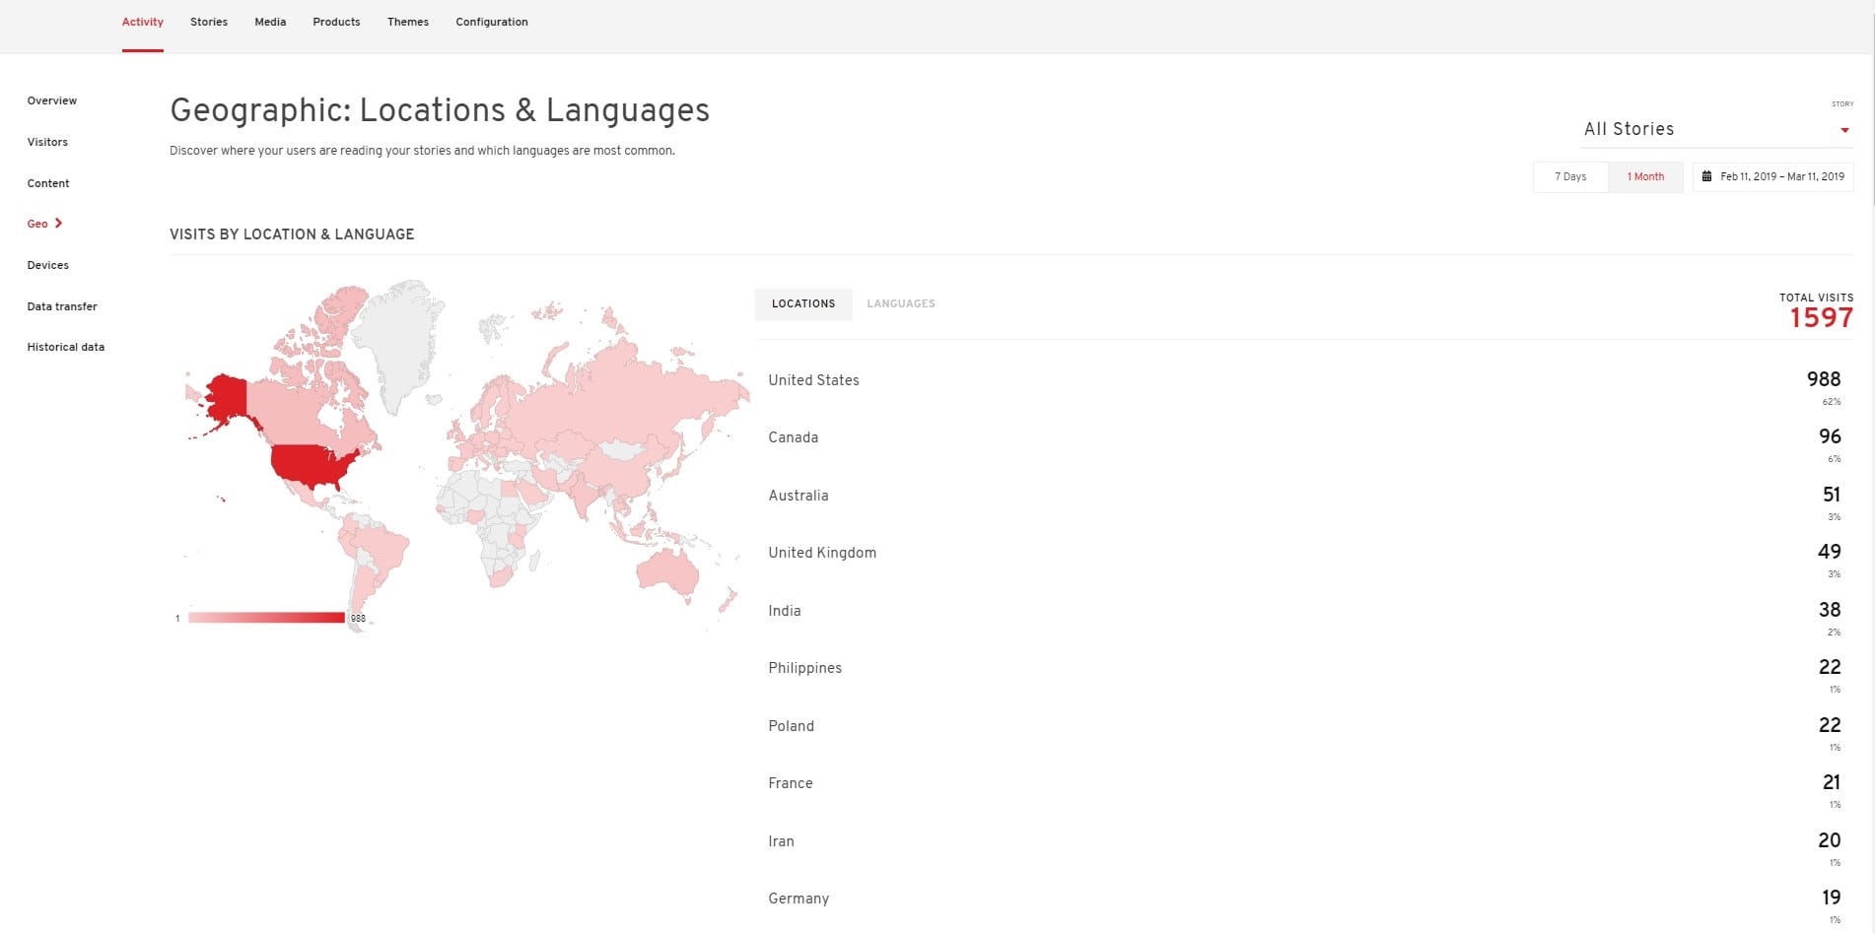Switch to the Media tab
Viewport: 1875px width, 933px height.
pyautogui.click(x=270, y=22)
